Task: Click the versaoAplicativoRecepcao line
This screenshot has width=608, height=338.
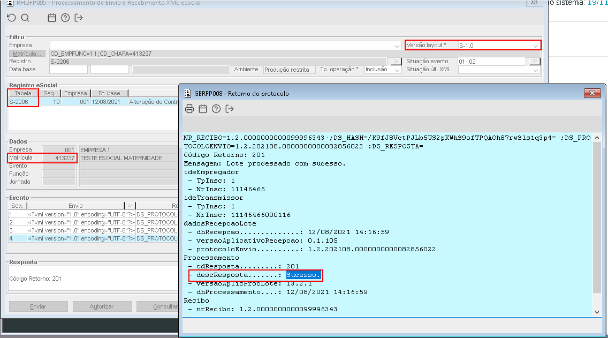Action: [x=263, y=241]
